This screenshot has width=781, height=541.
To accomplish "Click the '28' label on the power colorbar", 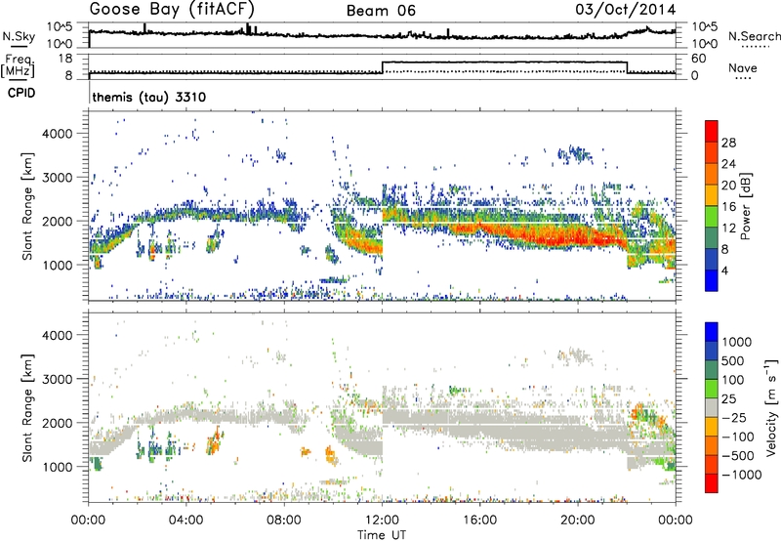I will [728, 143].
